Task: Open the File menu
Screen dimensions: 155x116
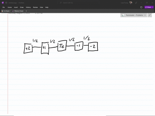Action: (x=4, y=7)
